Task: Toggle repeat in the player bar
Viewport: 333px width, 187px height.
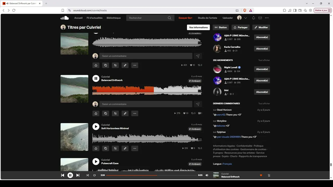Action: click(x=94, y=175)
